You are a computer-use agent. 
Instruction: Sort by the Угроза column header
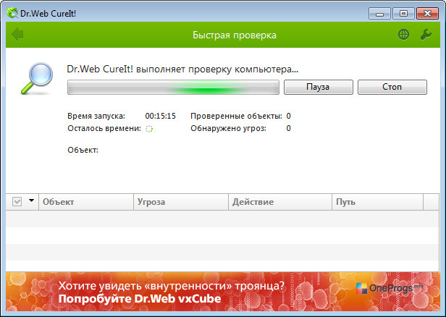pyautogui.click(x=181, y=202)
